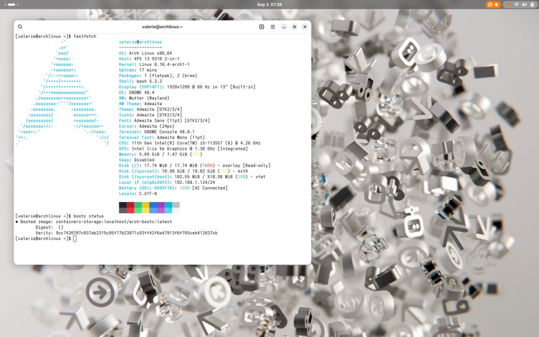
Task: Click the Uptime: 17 mins line
Action: [138, 70]
